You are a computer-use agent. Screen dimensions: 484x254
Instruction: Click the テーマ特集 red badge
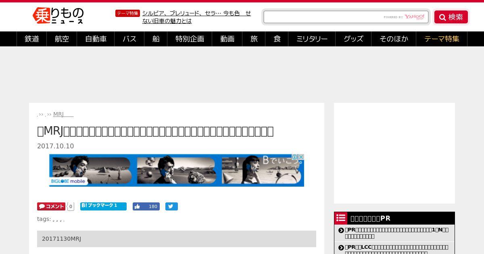[127, 13]
